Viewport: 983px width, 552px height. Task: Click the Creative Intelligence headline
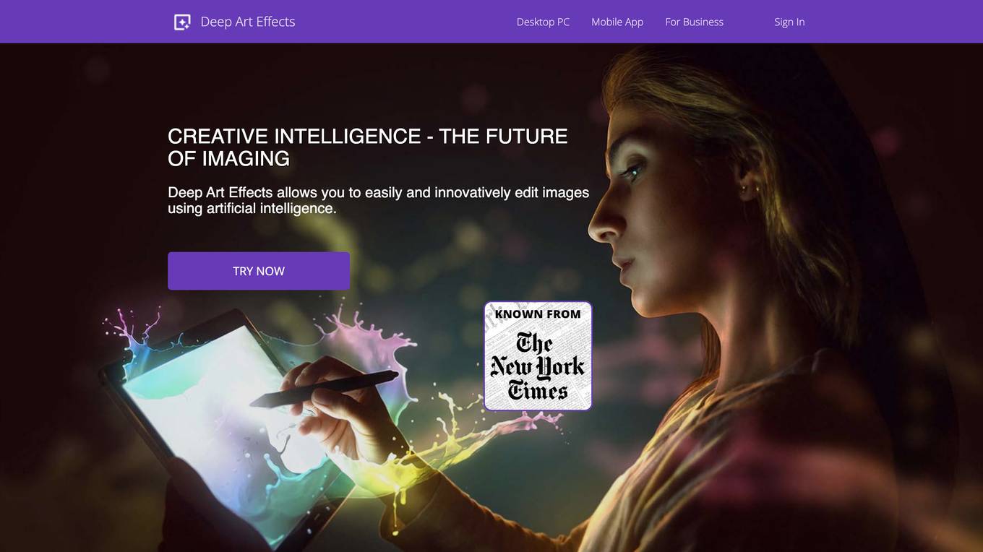[367, 147]
